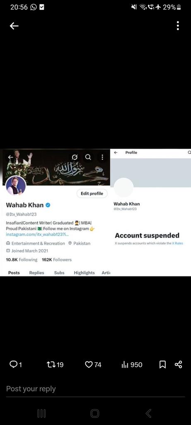Open the instagram.com/itx_wahab123 link
This screenshot has width=191, height=425.
tap(37, 234)
